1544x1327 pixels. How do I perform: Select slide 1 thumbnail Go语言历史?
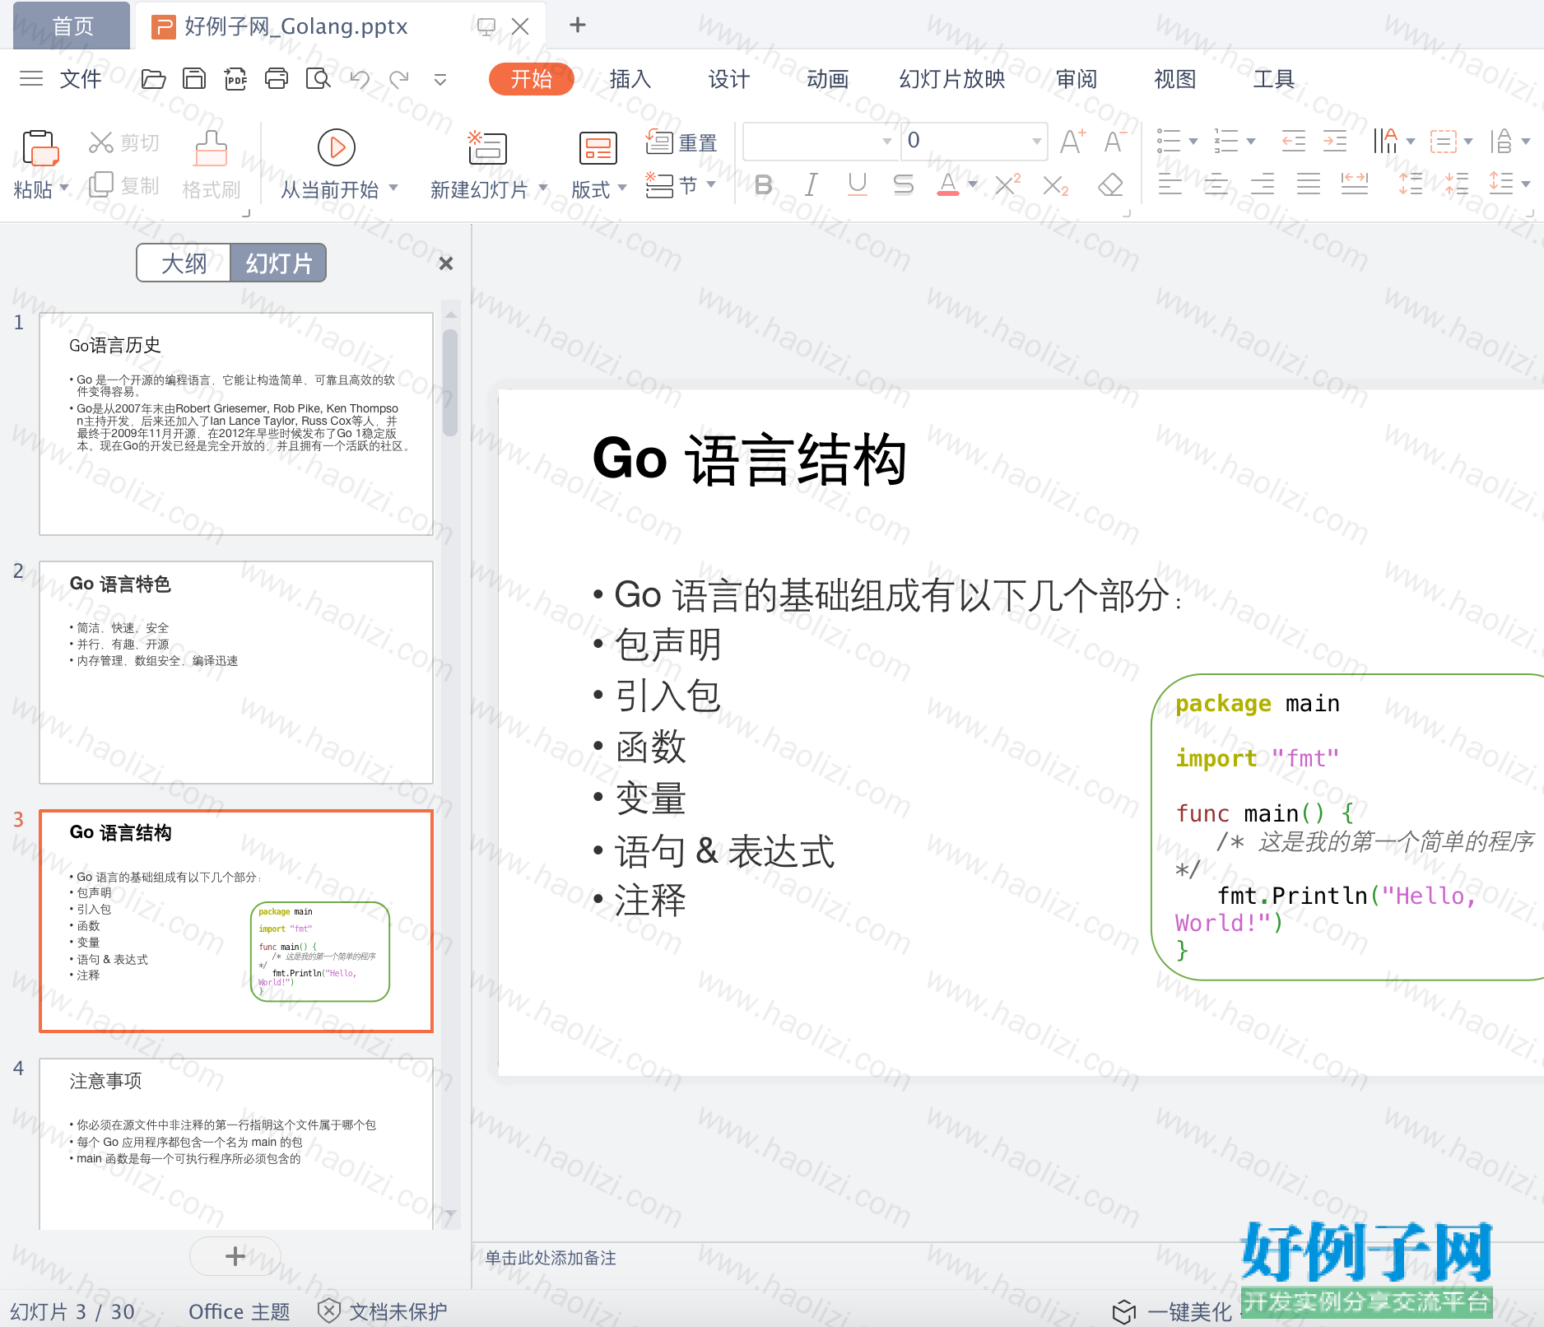click(x=236, y=424)
